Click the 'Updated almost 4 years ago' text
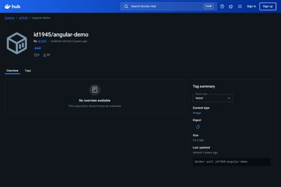 [x=69, y=41]
